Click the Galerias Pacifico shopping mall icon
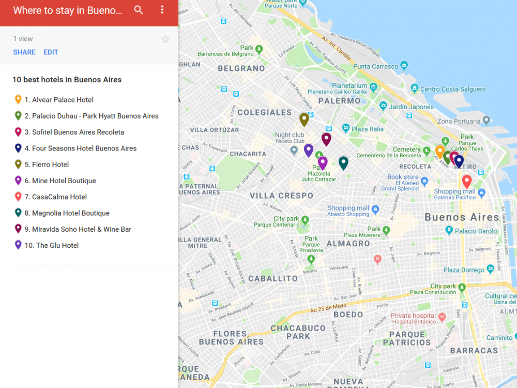Viewport: 517px width, 388px height. click(482, 193)
